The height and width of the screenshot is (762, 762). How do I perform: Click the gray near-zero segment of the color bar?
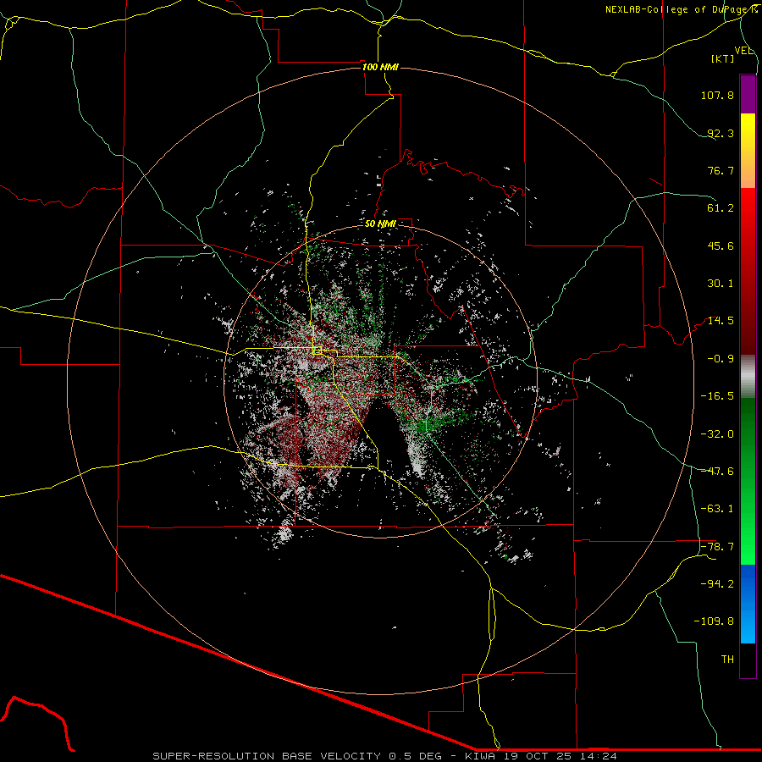[748, 377]
